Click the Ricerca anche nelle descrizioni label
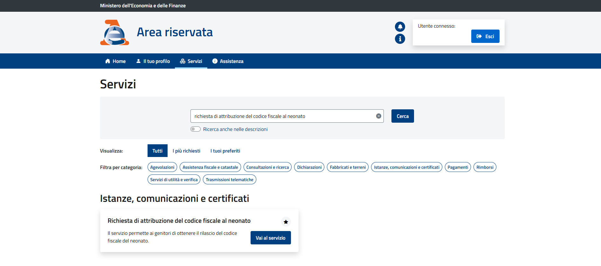The height and width of the screenshot is (266, 601). (x=235, y=129)
